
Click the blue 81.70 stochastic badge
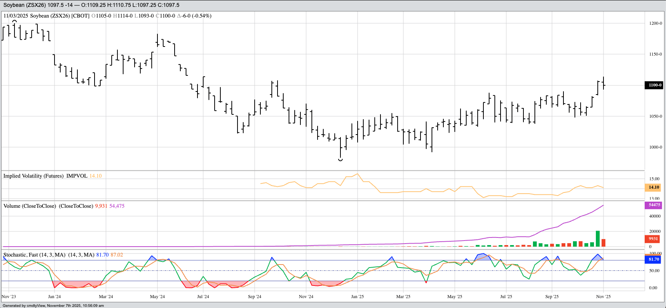point(654,259)
